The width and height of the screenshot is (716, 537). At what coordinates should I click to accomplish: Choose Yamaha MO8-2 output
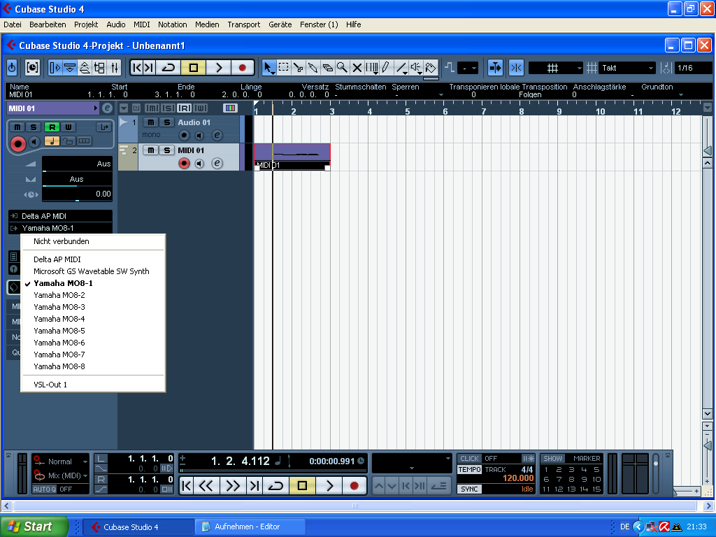93,295
